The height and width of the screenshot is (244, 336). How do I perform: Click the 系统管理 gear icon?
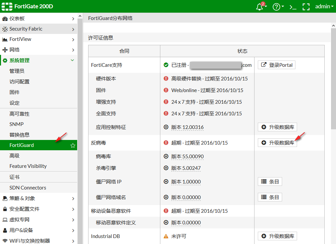[x=5, y=61]
